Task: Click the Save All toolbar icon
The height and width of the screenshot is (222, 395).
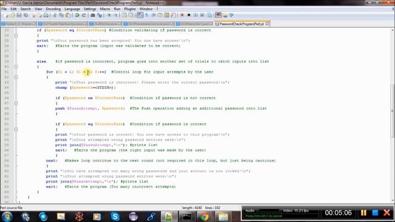Action: coord(26,15)
